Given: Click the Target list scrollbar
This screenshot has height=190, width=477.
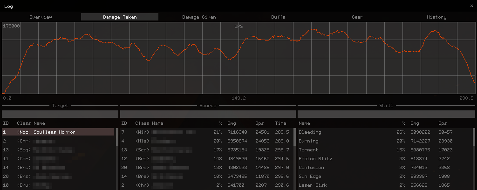Looking at the screenshot, I should click(x=117, y=137).
